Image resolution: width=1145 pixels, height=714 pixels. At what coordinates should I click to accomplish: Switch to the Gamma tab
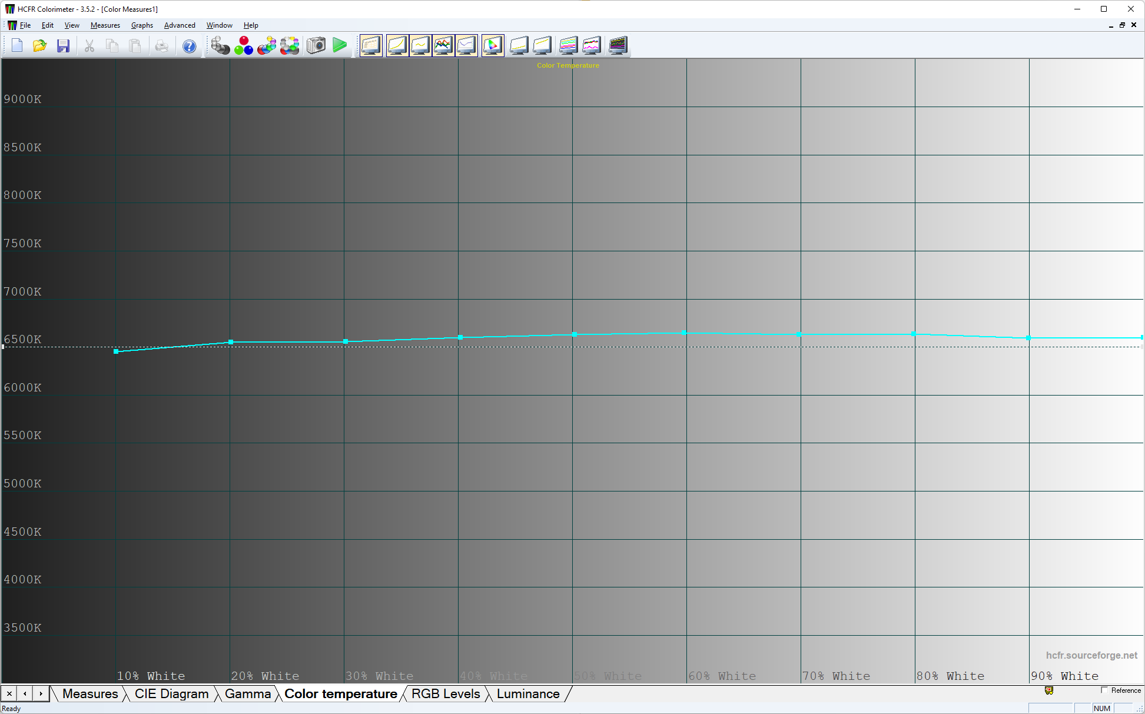pos(248,694)
